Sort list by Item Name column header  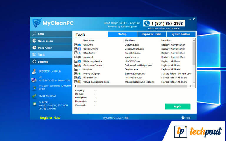(89, 40)
